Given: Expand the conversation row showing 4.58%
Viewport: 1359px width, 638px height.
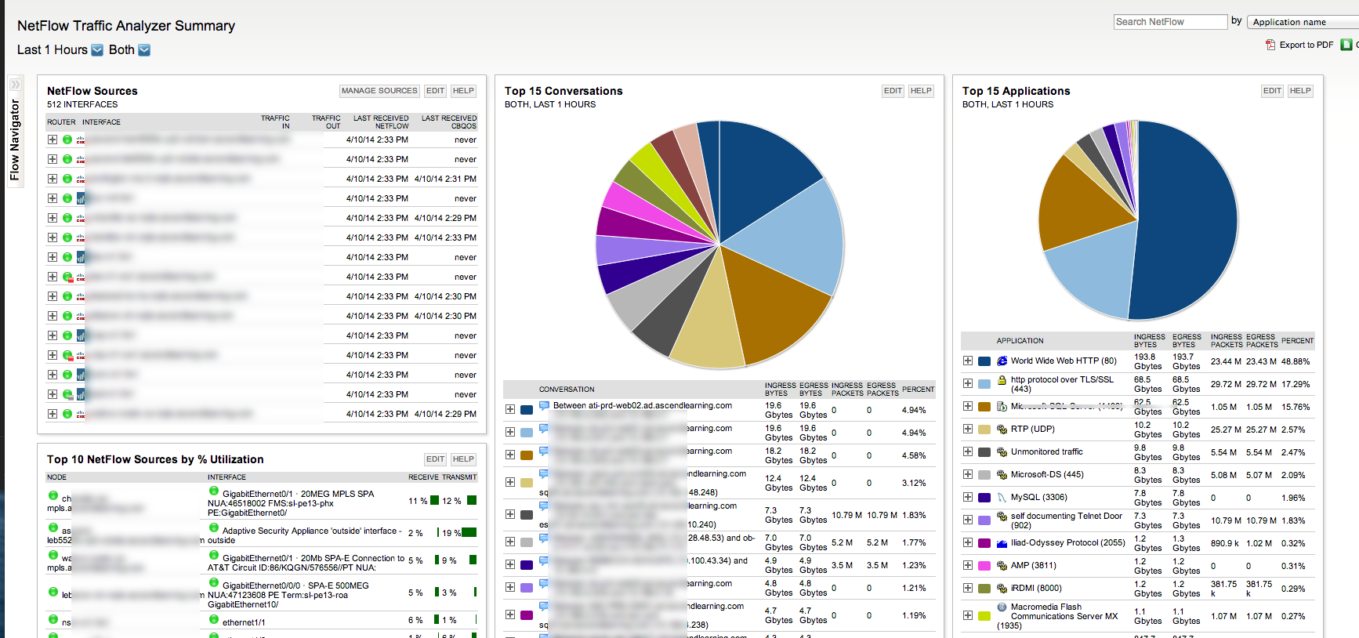Looking at the screenshot, I should tap(510, 455).
